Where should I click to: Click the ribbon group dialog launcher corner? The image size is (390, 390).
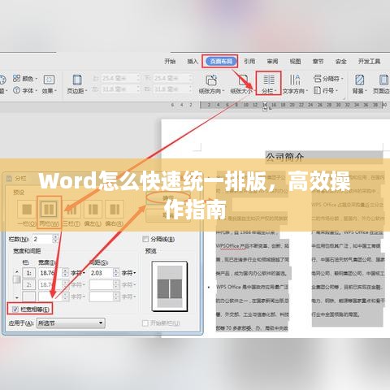tap(344, 98)
